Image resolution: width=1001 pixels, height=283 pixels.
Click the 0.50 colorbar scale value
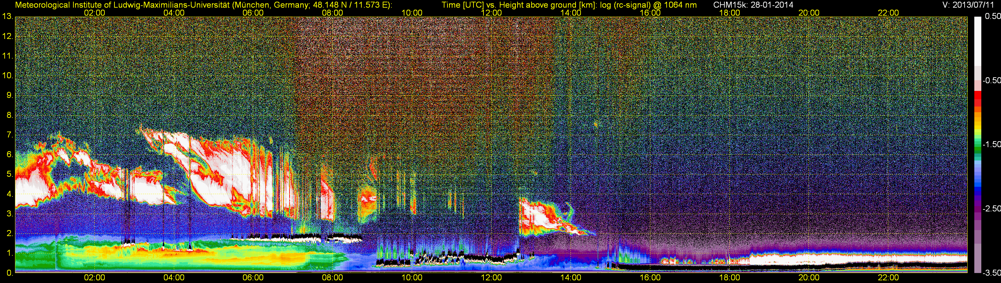(992, 16)
